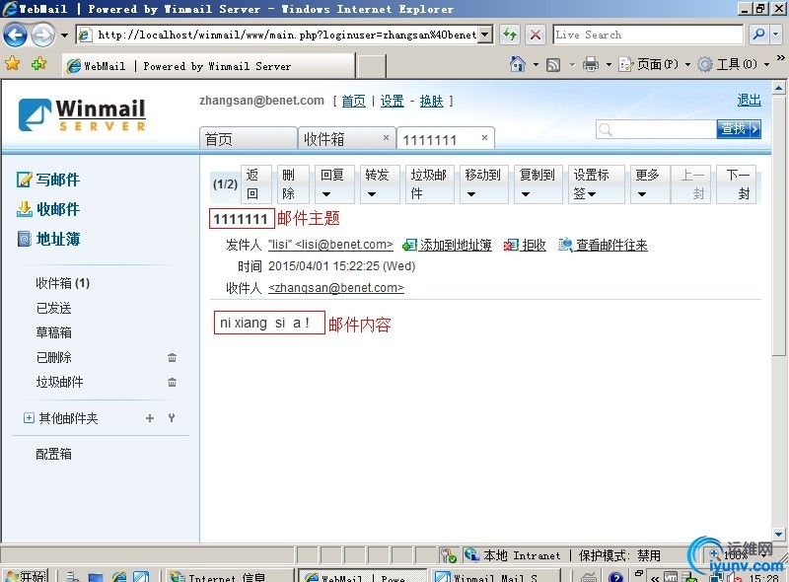Click the 删除 delete button
This screenshot has width=789, height=582.
[x=292, y=184]
